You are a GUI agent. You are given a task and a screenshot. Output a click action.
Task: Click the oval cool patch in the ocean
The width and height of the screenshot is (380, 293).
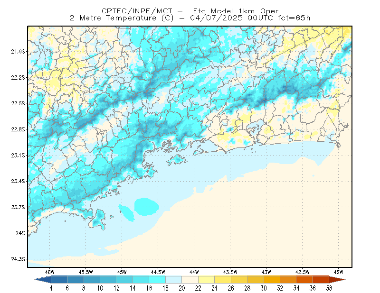(x=146, y=207)
